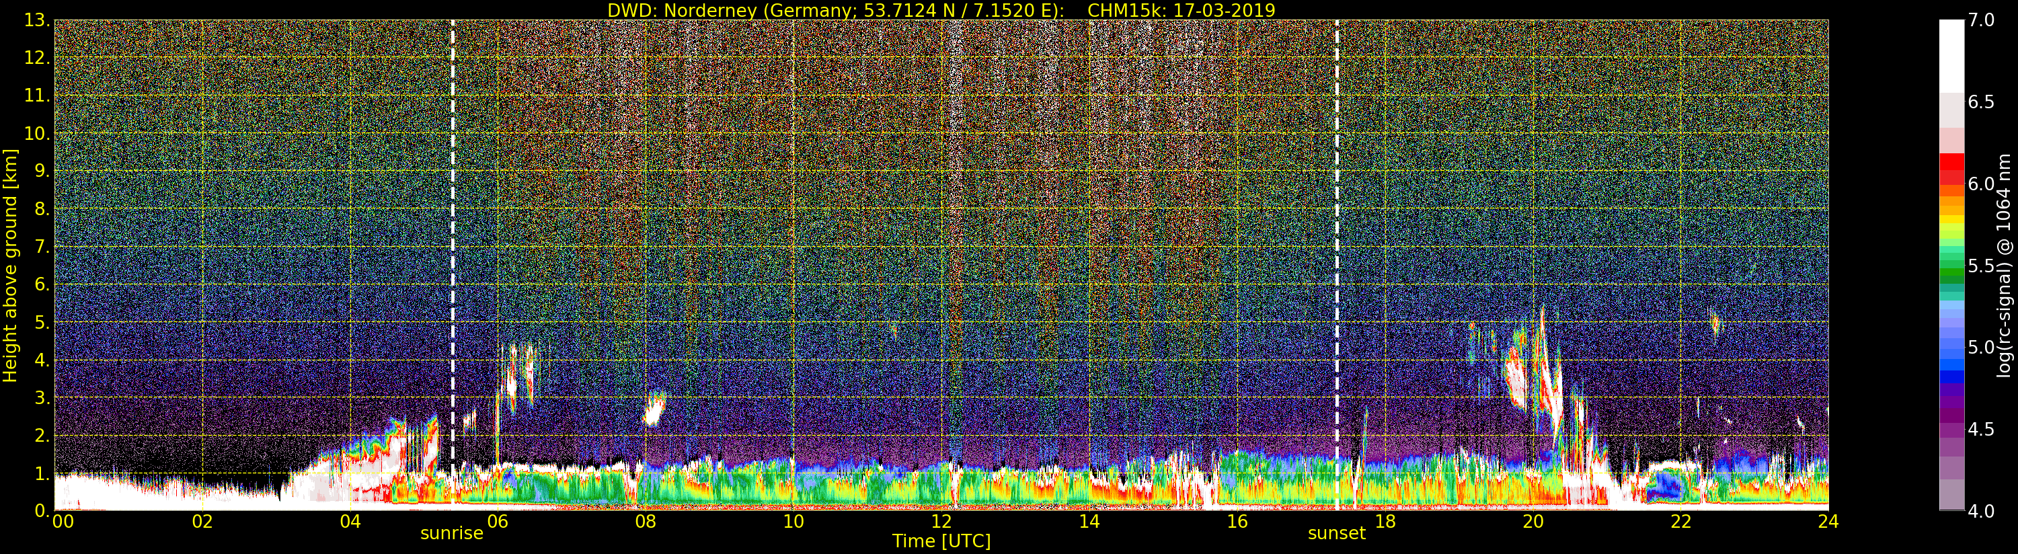Viewport: 2018px width, 554px height.
Task: Click the height axis tick '12.'
Action: click(x=37, y=58)
